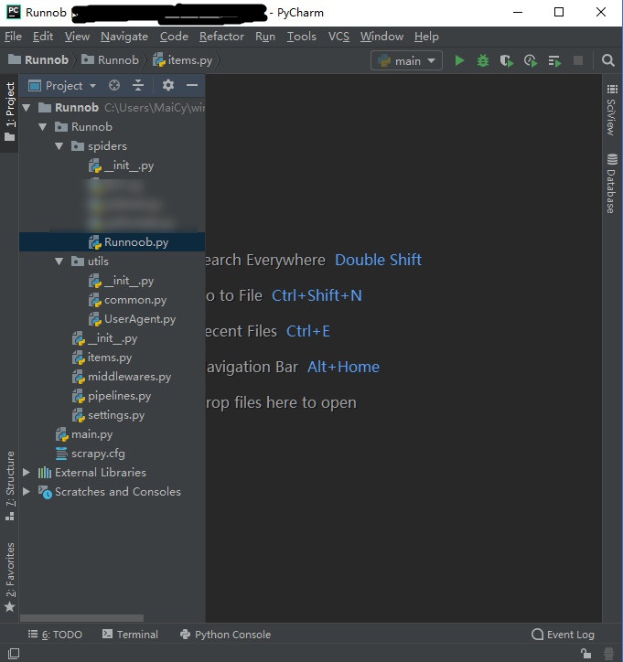Run the main configuration with green play icon
Screen dimensions: 623x662
tap(459, 60)
